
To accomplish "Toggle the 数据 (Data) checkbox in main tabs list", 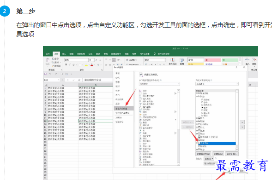I will pos(199,130).
